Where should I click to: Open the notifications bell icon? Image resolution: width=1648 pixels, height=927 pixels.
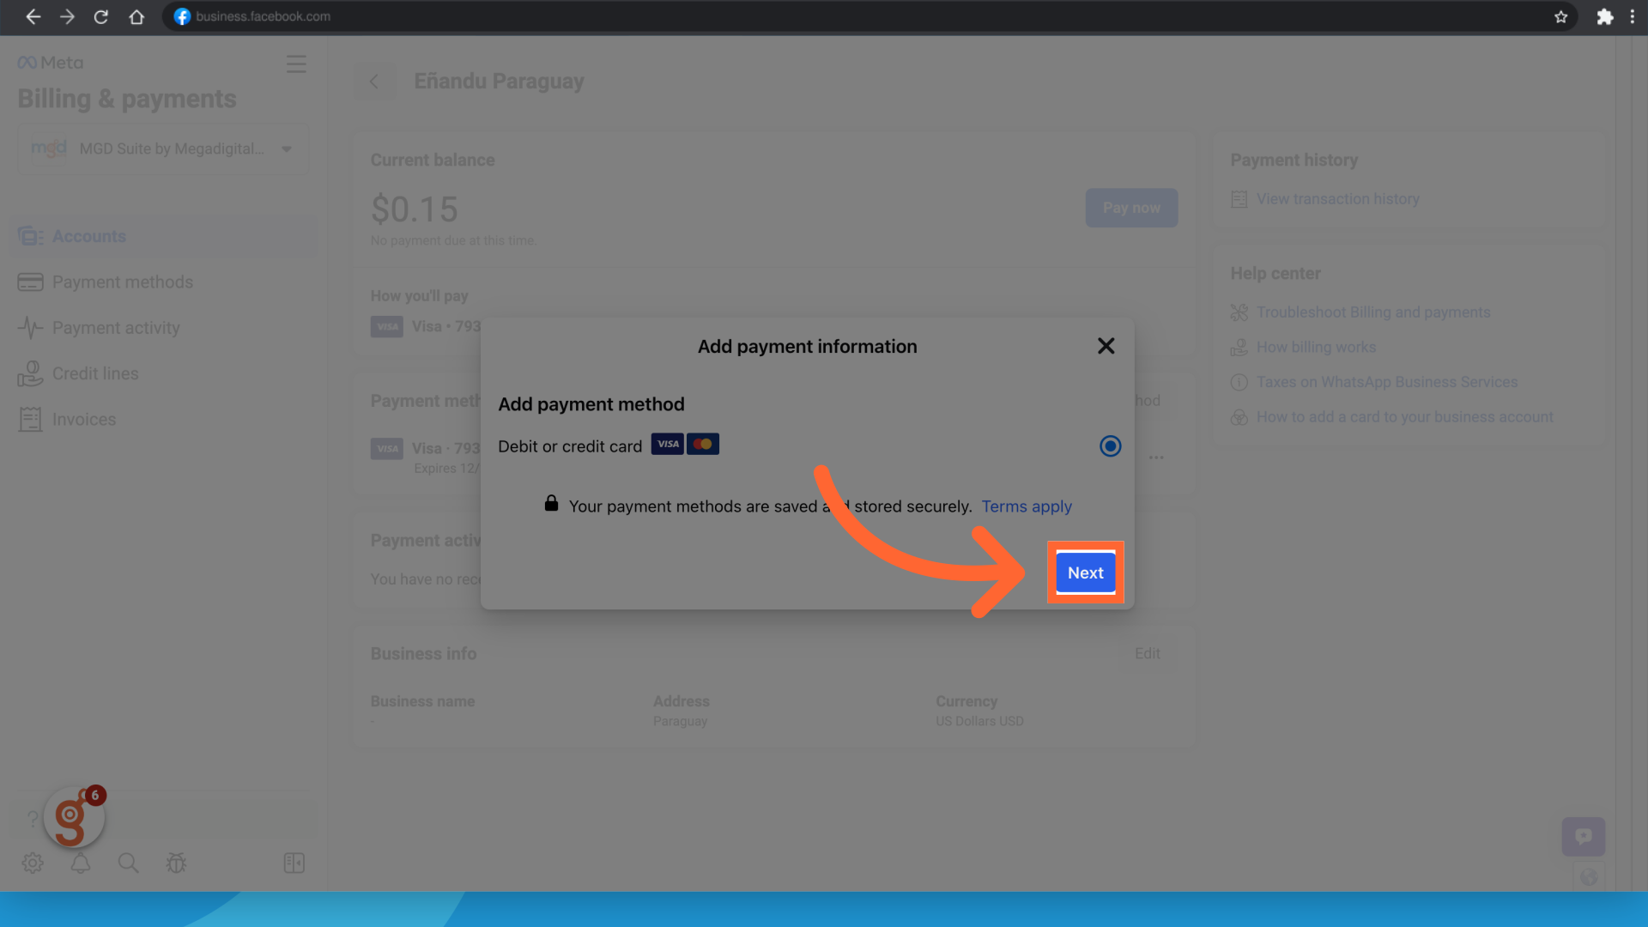point(81,863)
